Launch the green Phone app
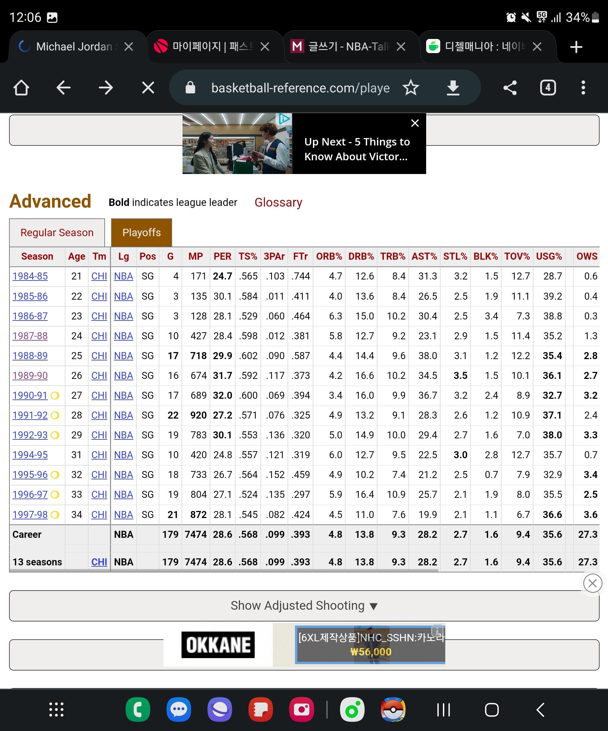 (138, 709)
